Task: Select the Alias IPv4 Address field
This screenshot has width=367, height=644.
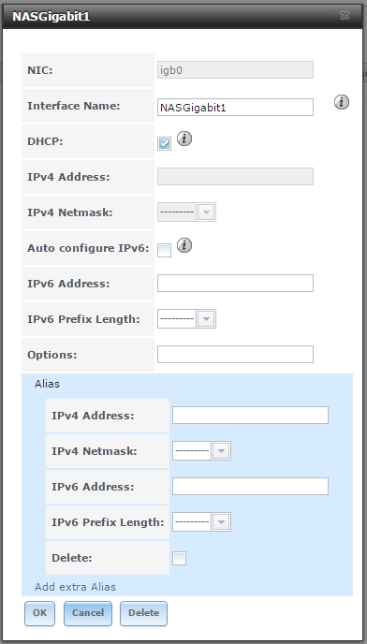Action: pos(250,416)
